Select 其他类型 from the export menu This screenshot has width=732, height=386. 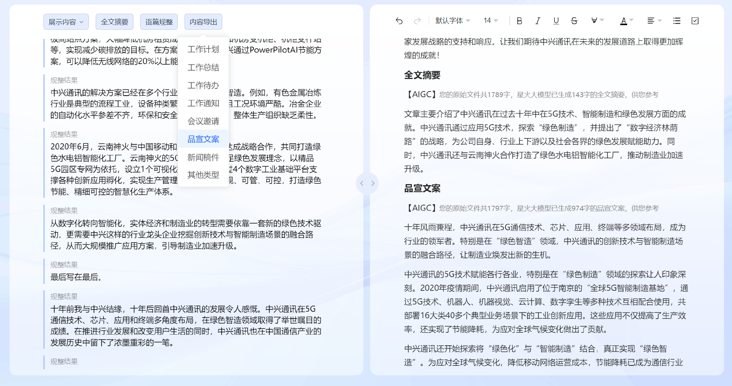point(203,175)
